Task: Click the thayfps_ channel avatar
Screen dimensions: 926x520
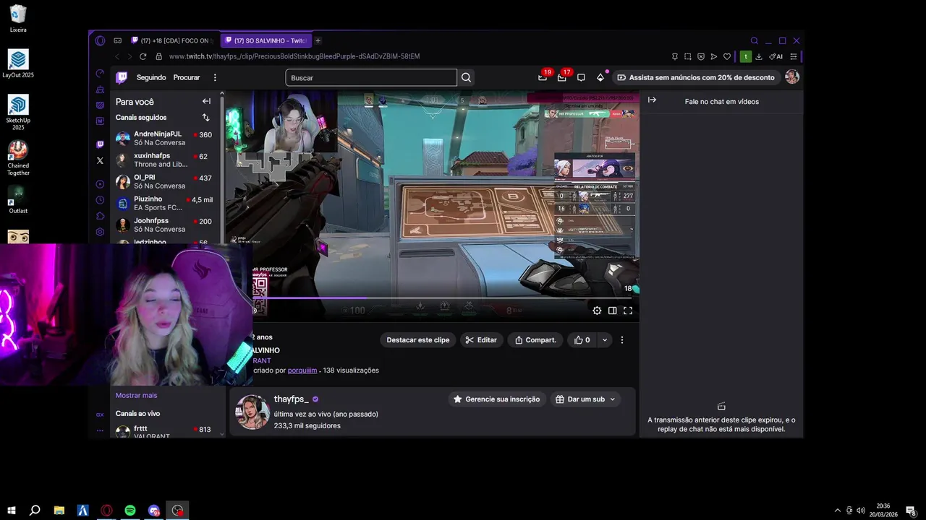Action: pos(253,412)
